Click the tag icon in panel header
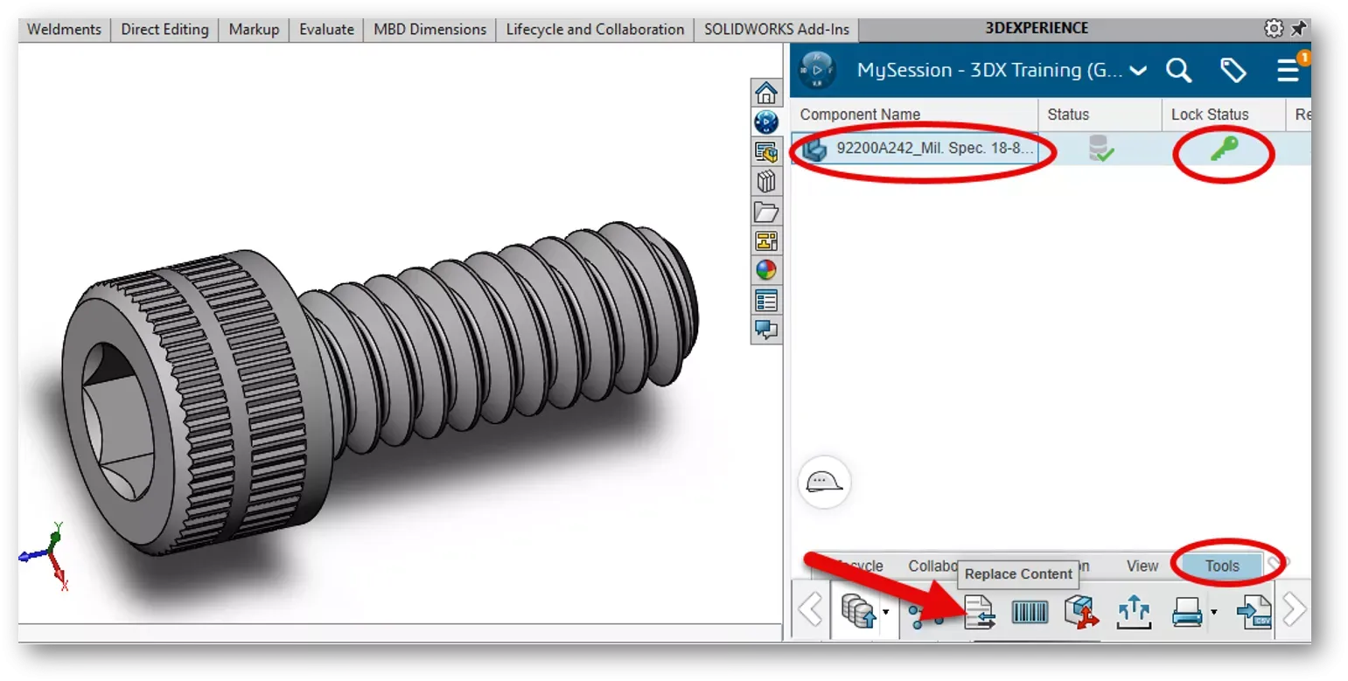The height and width of the screenshot is (681, 1348). click(x=1233, y=71)
